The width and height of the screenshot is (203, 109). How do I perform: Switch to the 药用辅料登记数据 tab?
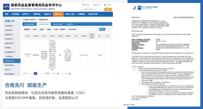click(x=44, y=24)
